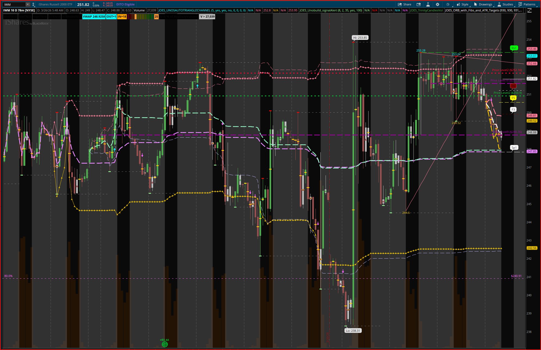Open the chart alerts calendar icon
The height and width of the screenshot is (350, 541).
pos(419,4)
